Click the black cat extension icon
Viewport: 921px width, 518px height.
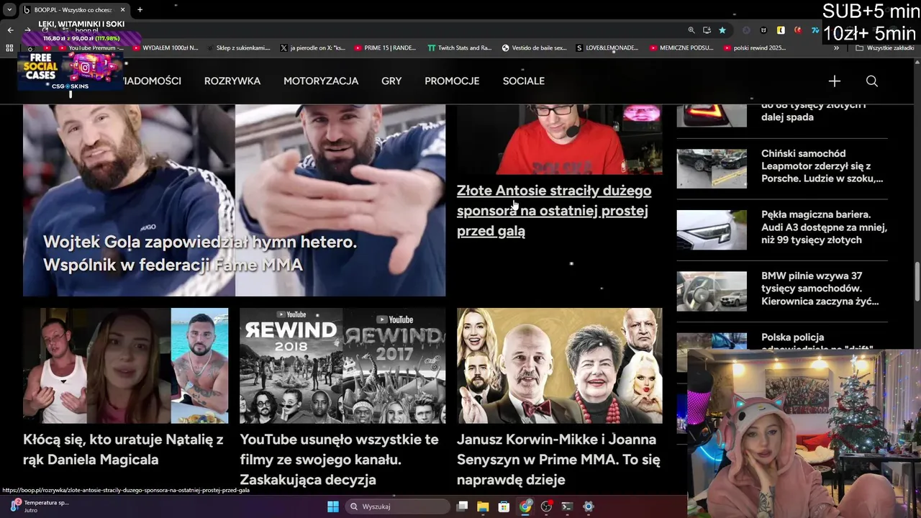pyautogui.click(x=763, y=30)
